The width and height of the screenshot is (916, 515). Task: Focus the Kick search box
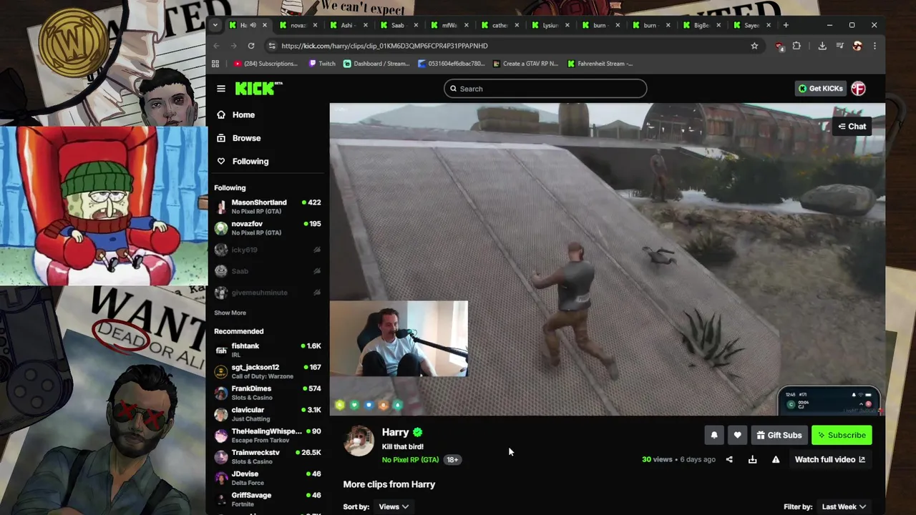click(x=545, y=89)
